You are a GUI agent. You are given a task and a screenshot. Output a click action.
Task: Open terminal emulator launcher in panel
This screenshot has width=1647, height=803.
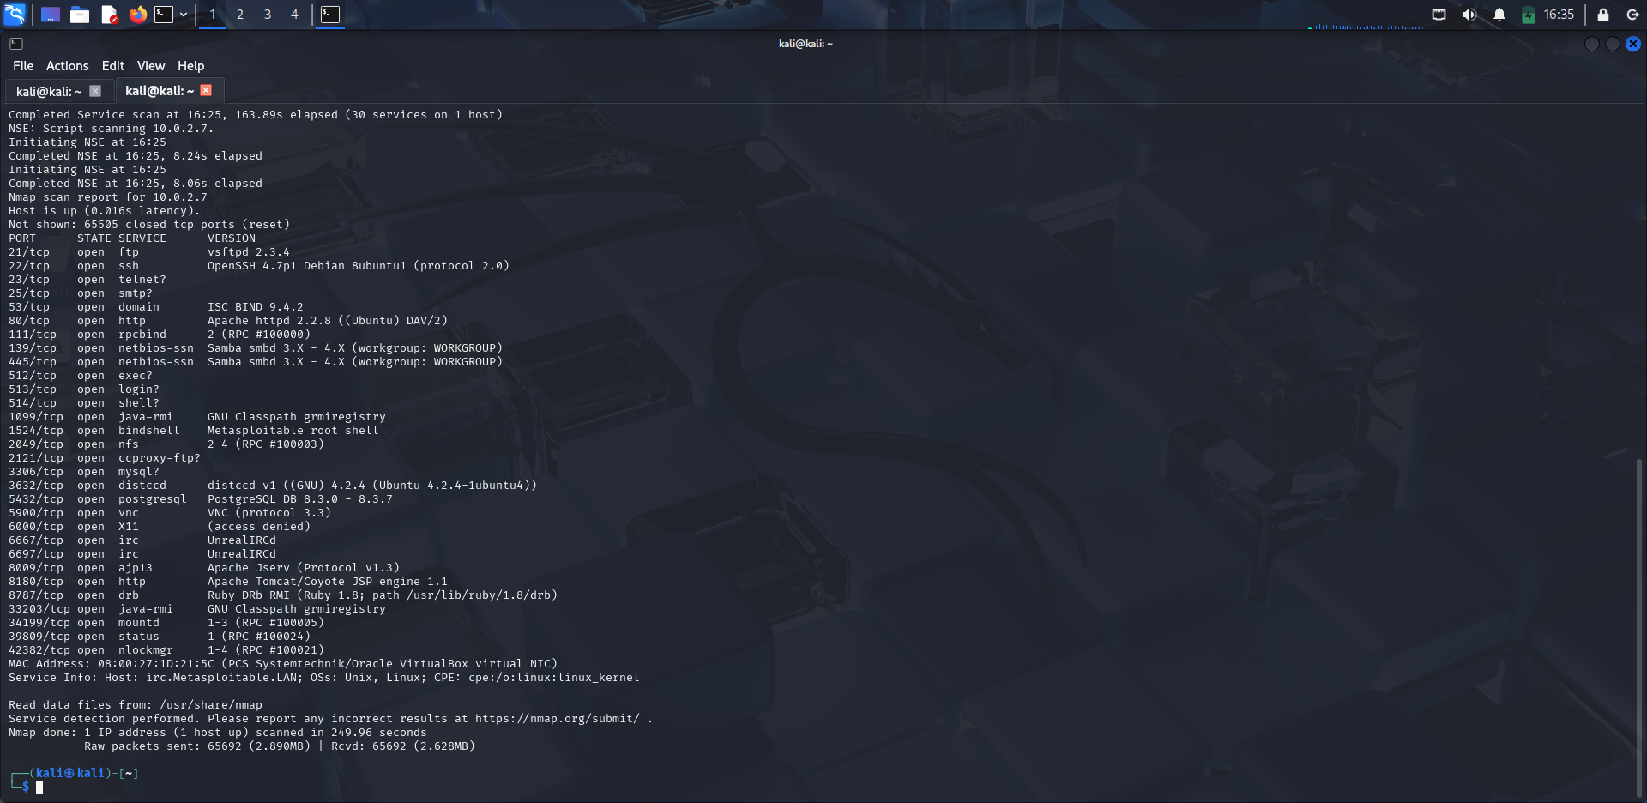click(164, 15)
